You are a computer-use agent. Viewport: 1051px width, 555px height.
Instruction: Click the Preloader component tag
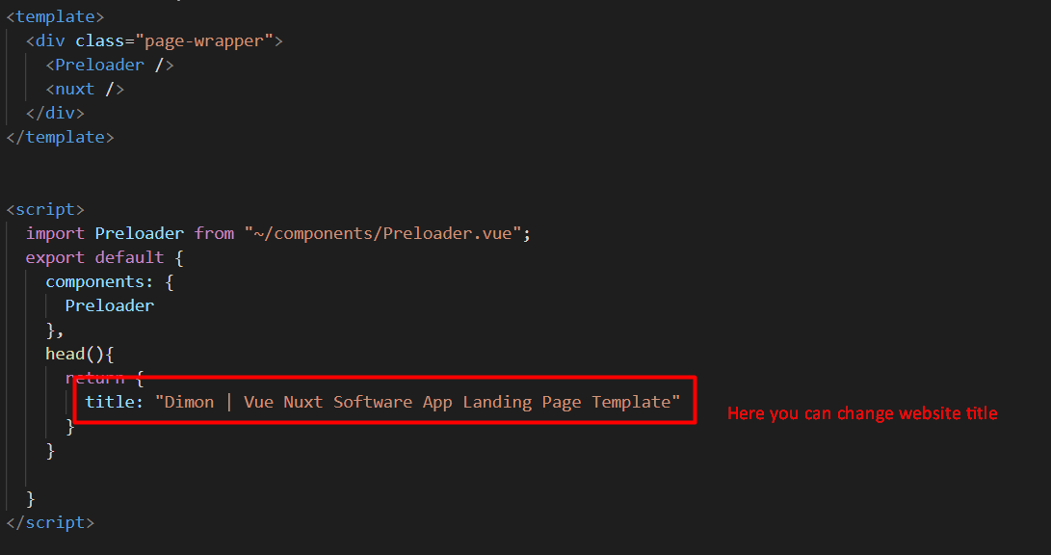110,65
